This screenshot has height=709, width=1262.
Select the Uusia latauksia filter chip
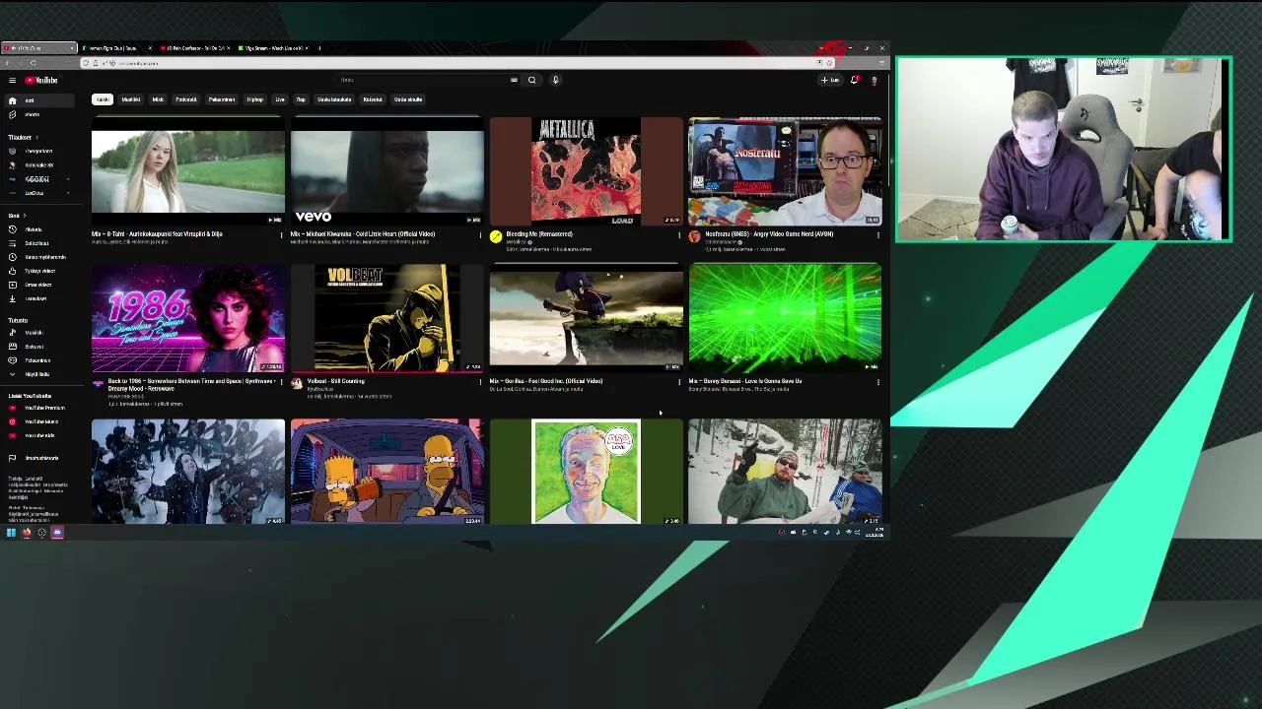pyautogui.click(x=334, y=99)
